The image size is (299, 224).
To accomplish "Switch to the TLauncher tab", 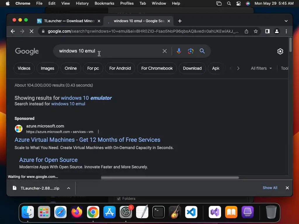I will 69,21.
